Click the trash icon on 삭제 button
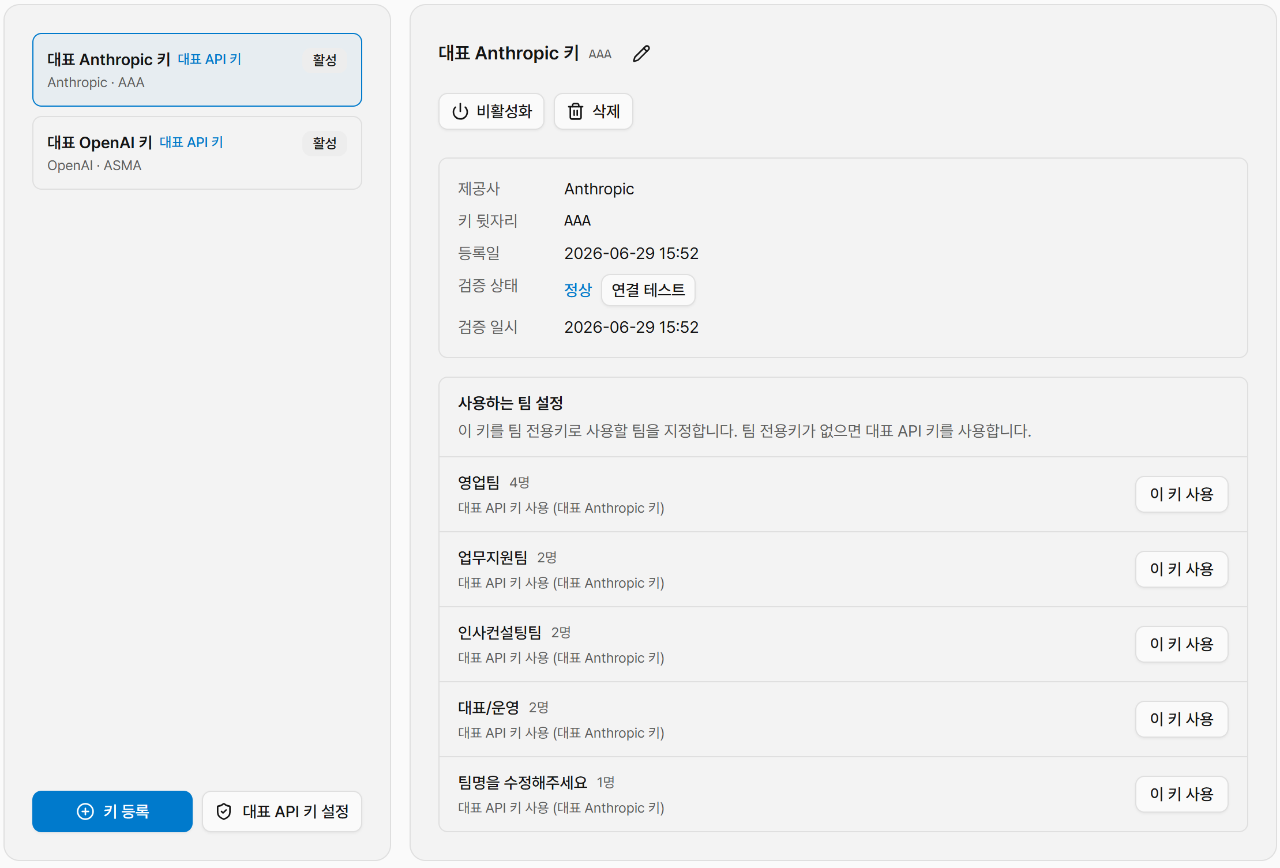 coord(576,111)
